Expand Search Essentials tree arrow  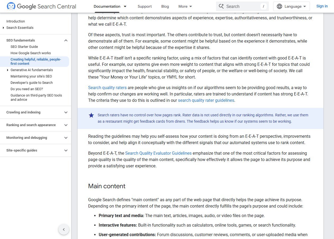[x=3, y=28]
